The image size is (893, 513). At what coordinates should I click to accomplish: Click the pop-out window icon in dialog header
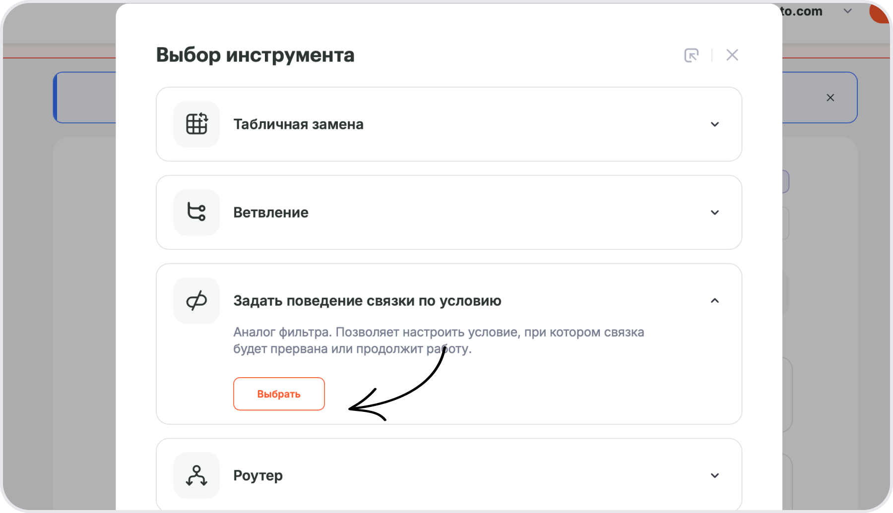(691, 55)
